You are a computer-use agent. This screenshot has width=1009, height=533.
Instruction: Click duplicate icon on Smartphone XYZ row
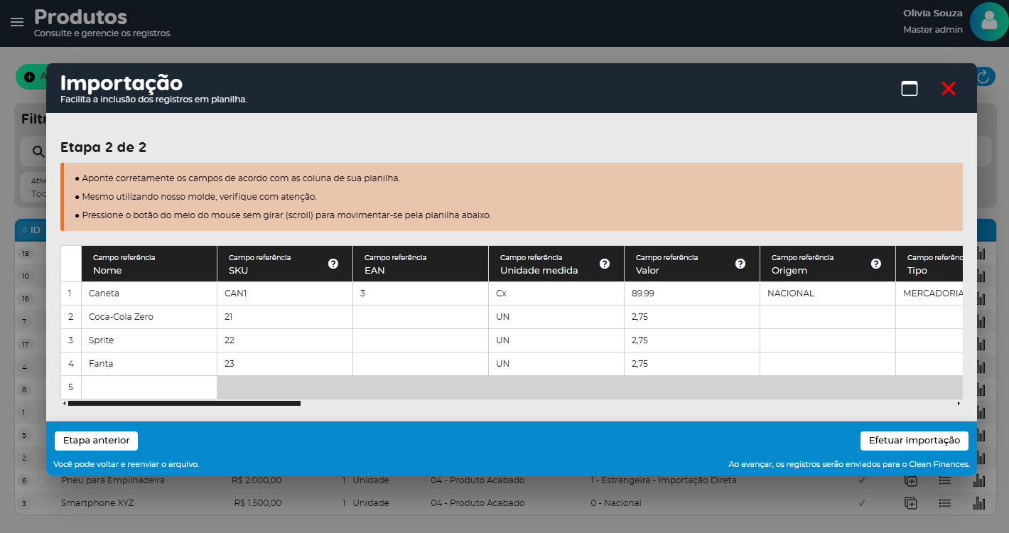point(911,503)
